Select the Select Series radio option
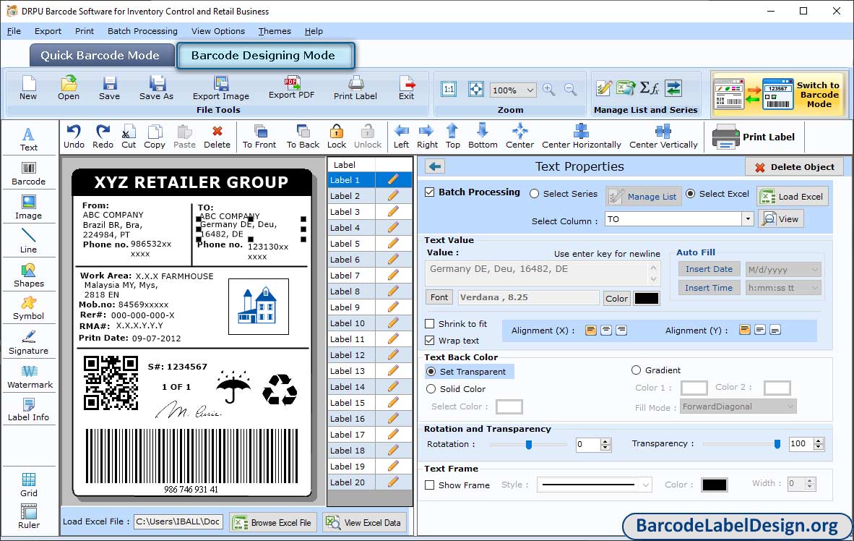This screenshot has height=541, width=854. [x=535, y=194]
